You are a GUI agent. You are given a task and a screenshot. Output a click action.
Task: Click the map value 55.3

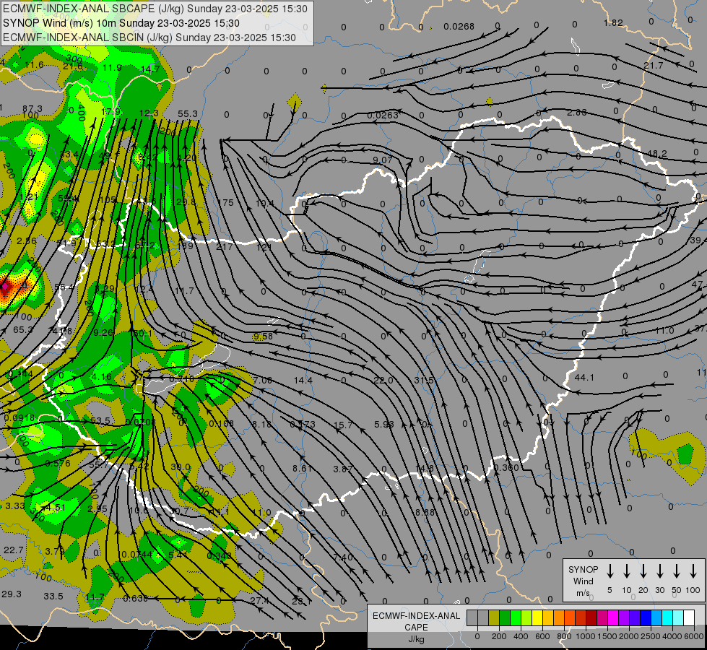pos(188,113)
